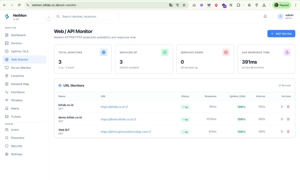
Task: Open the Tickets section
Action: (x=16, y=116)
